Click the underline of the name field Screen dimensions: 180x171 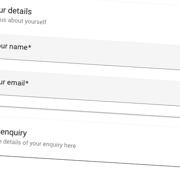point(90,64)
